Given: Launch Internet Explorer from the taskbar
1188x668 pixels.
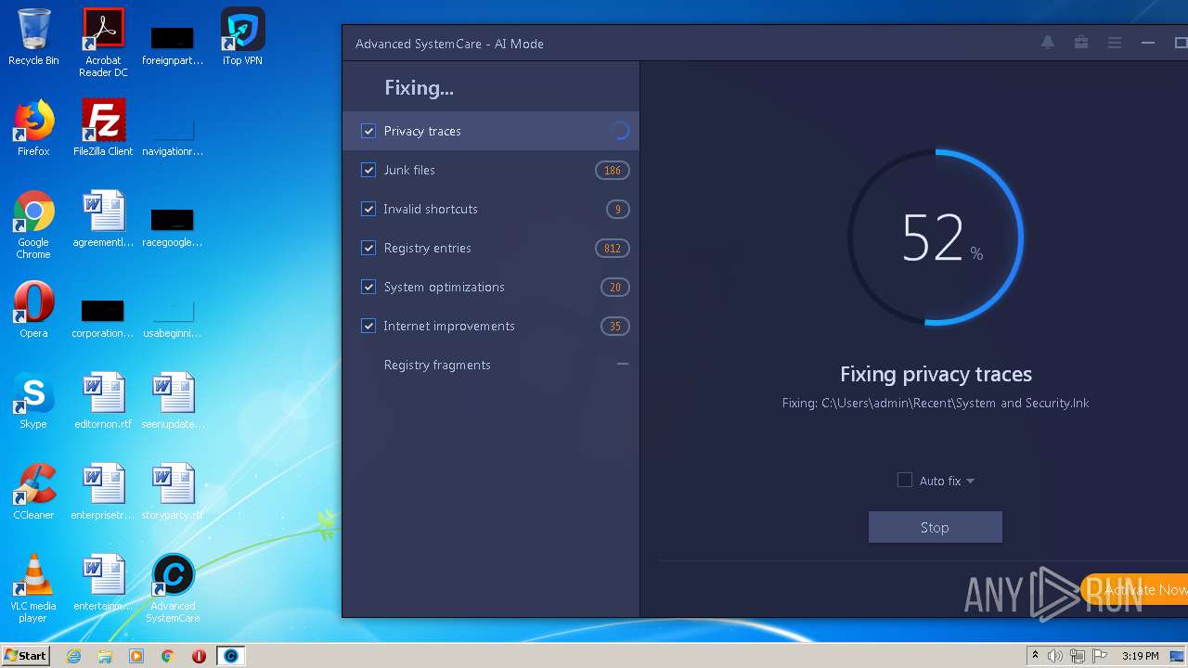Looking at the screenshot, I should [x=74, y=656].
